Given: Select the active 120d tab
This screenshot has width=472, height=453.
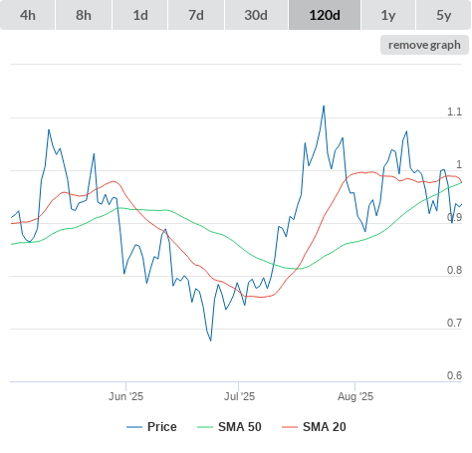Looking at the screenshot, I should [x=325, y=15].
